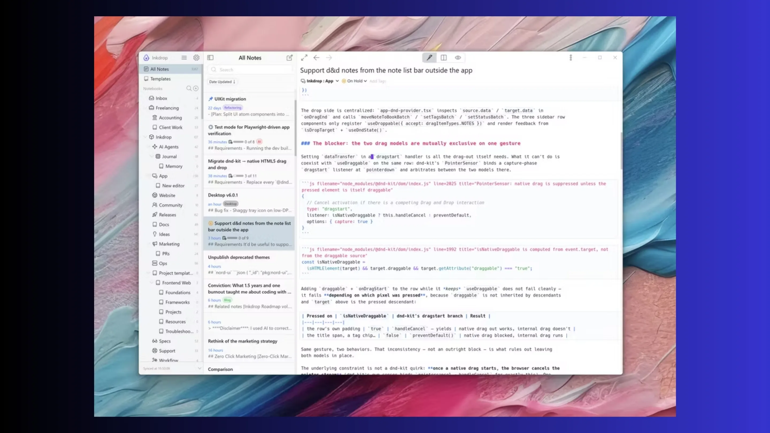Collapse the Inkdrop notebook tree

click(x=145, y=137)
